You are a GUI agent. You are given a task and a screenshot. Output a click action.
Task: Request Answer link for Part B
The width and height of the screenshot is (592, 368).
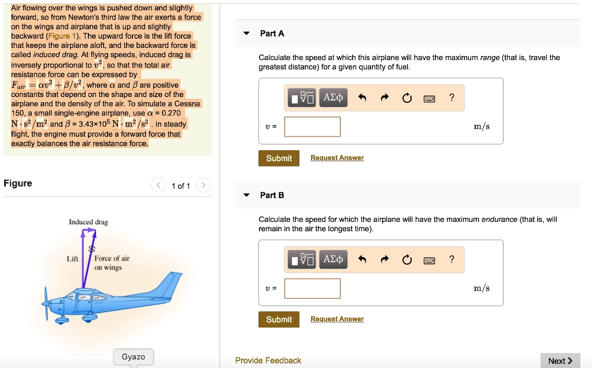pyautogui.click(x=337, y=319)
